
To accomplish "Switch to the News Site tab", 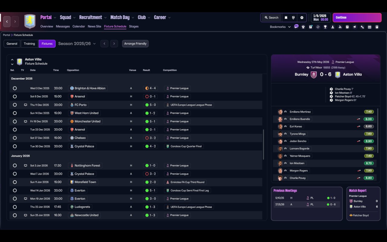I will pos(94,26).
